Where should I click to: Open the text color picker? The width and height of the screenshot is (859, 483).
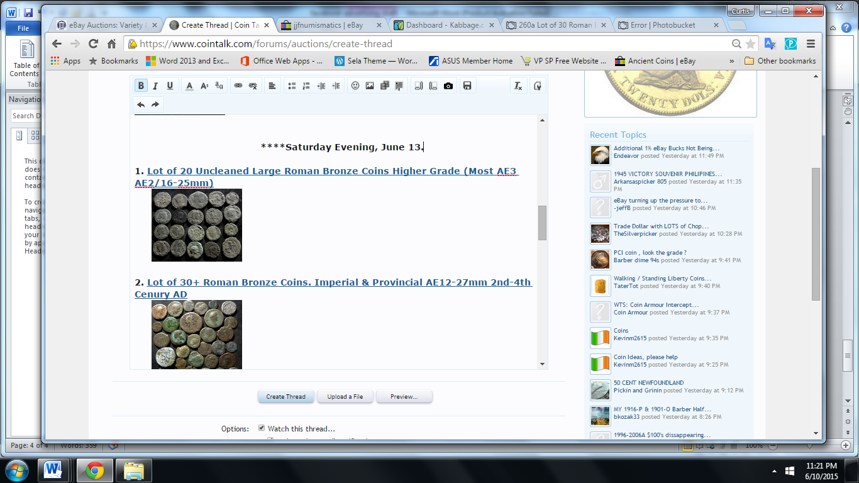pos(189,86)
